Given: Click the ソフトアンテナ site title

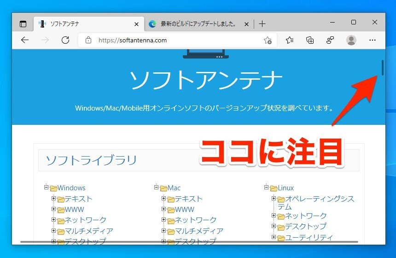Looking at the screenshot, I should [x=206, y=80].
